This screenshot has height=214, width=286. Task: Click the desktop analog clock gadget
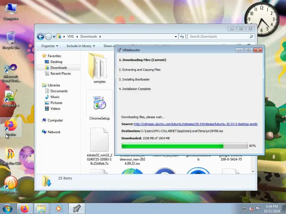pyautogui.click(x=261, y=19)
